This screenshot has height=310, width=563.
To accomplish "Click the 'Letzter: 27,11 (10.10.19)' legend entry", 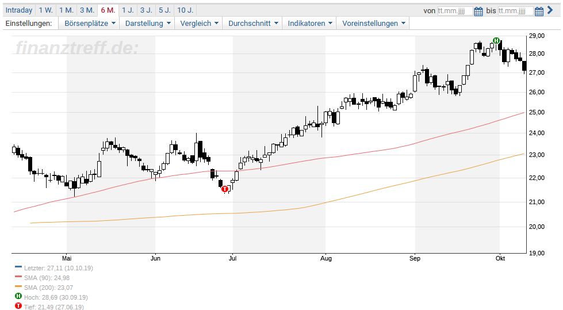I will (59, 268).
